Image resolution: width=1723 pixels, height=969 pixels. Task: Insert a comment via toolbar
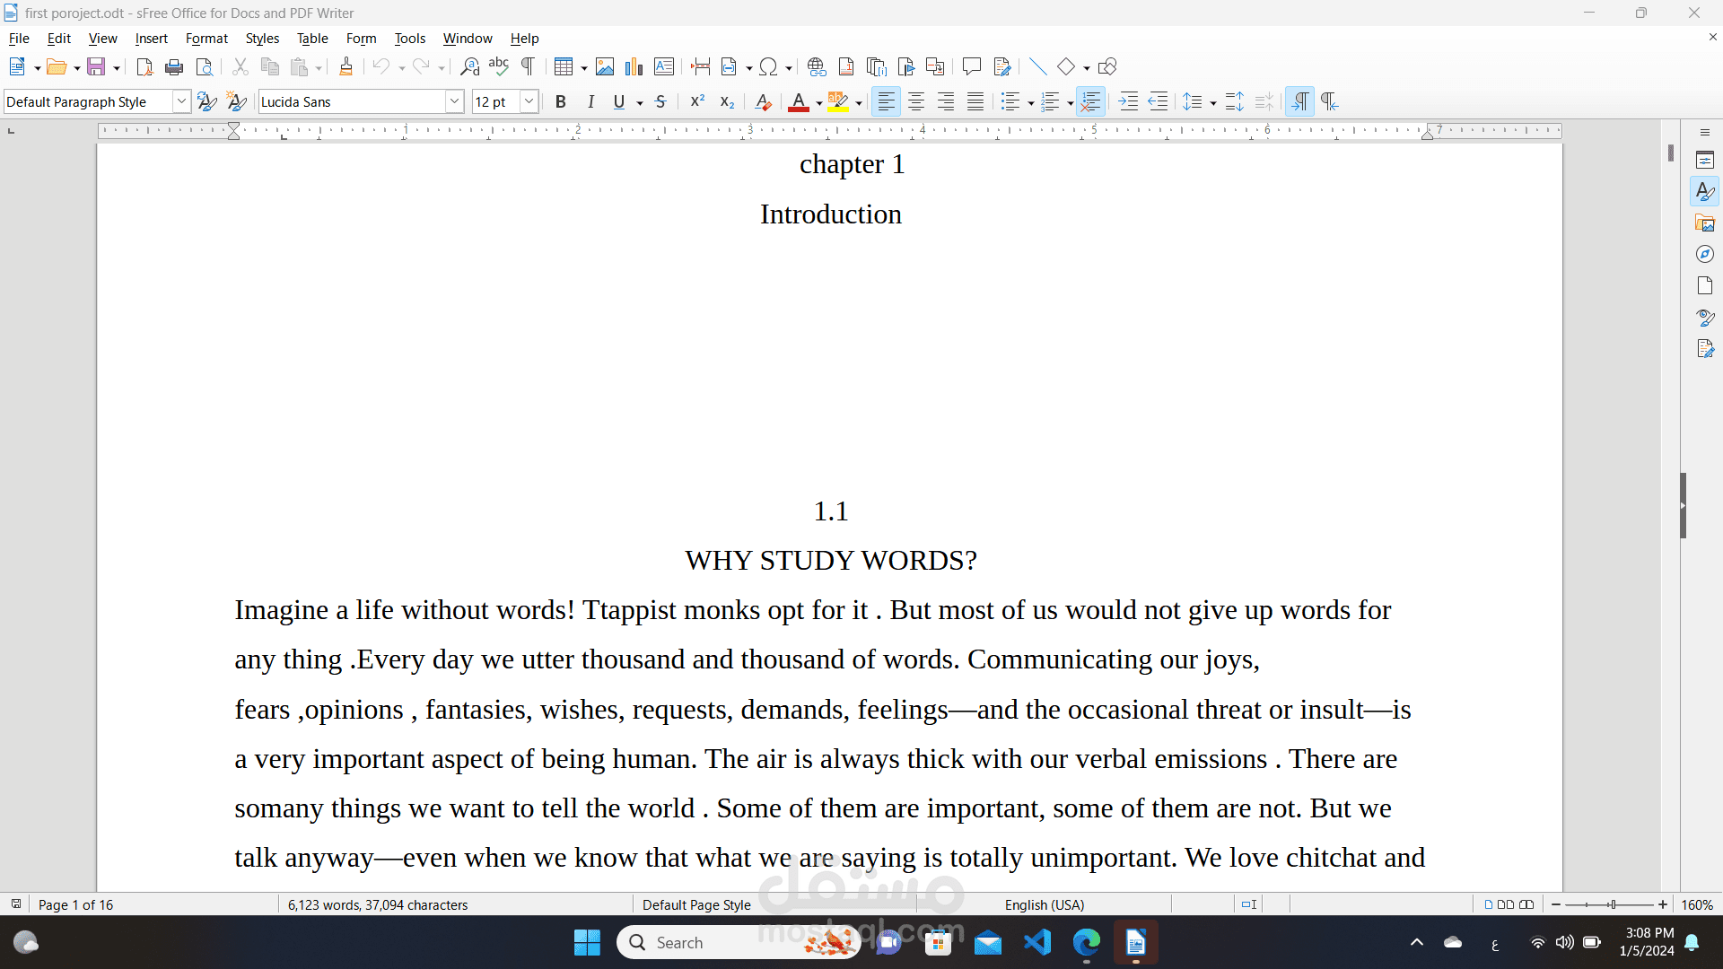[x=971, y=66]
